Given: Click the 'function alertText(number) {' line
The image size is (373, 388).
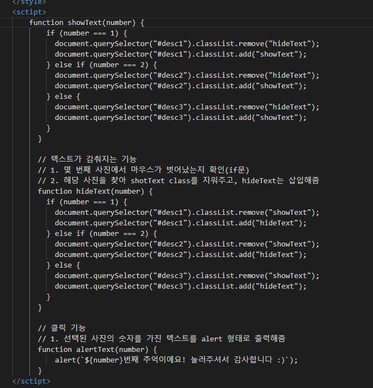Looking at the screenshot, I should click(98, 350).
